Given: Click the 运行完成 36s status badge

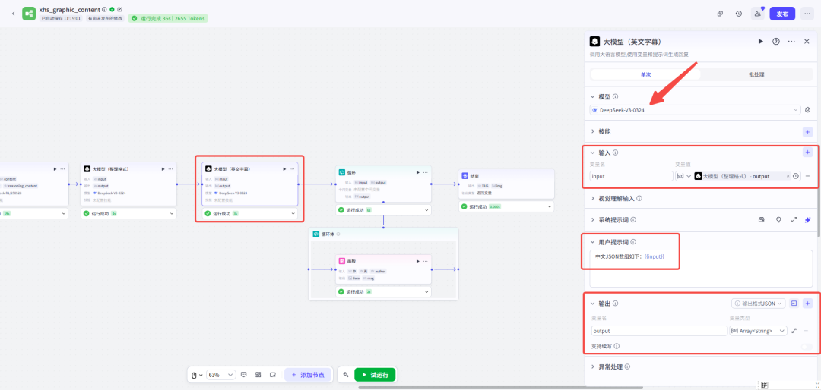Looking at the screenshot, I should (168, 18).
